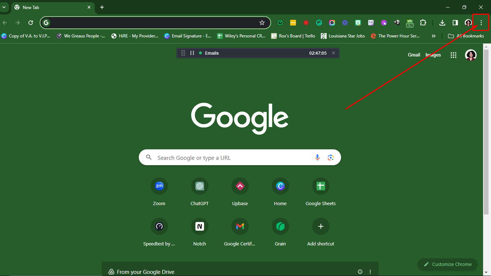Open the Google Apps grid launcher
Image resolution: width=491 pixels, height=276 pixels.
click(x=453, y=55)
